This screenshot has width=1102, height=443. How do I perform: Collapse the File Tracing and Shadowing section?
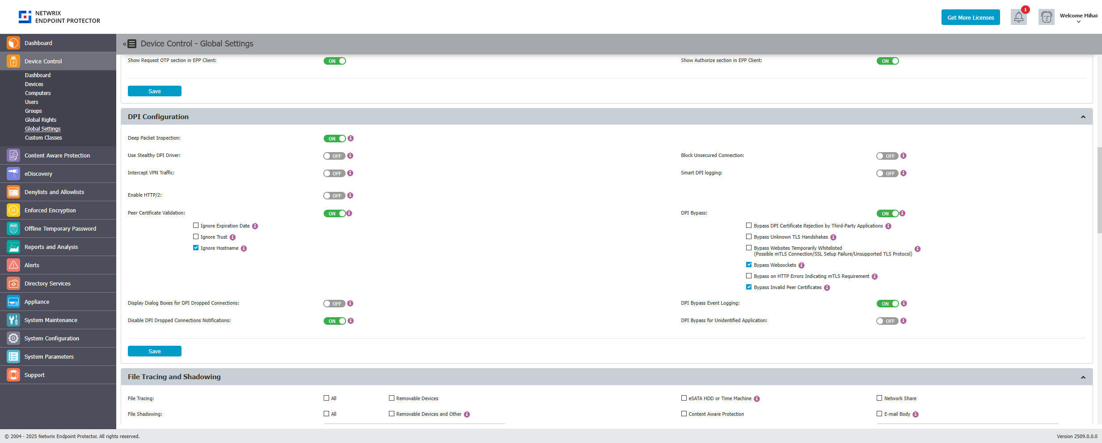[x=1083, y=377]
